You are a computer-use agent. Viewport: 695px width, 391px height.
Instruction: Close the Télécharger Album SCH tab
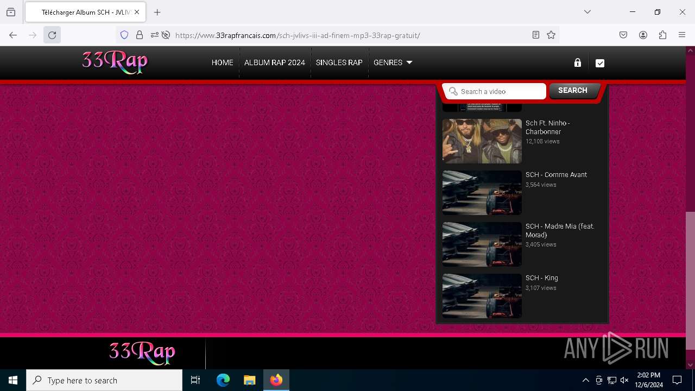(x=137, y=12)
